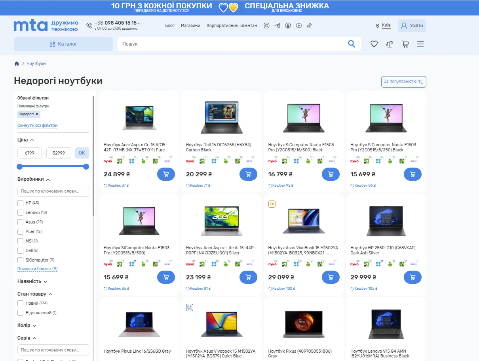The image size is (479, 361).
Task: Open the Блог menu item
Action: [170, 25]
